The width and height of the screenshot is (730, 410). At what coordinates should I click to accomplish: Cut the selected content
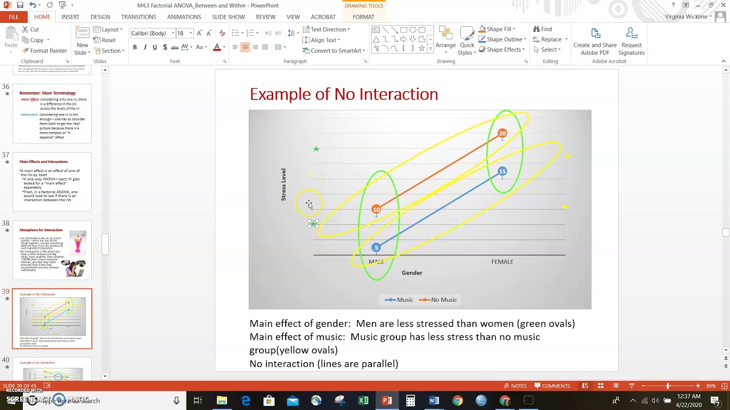tap(30, 30)
